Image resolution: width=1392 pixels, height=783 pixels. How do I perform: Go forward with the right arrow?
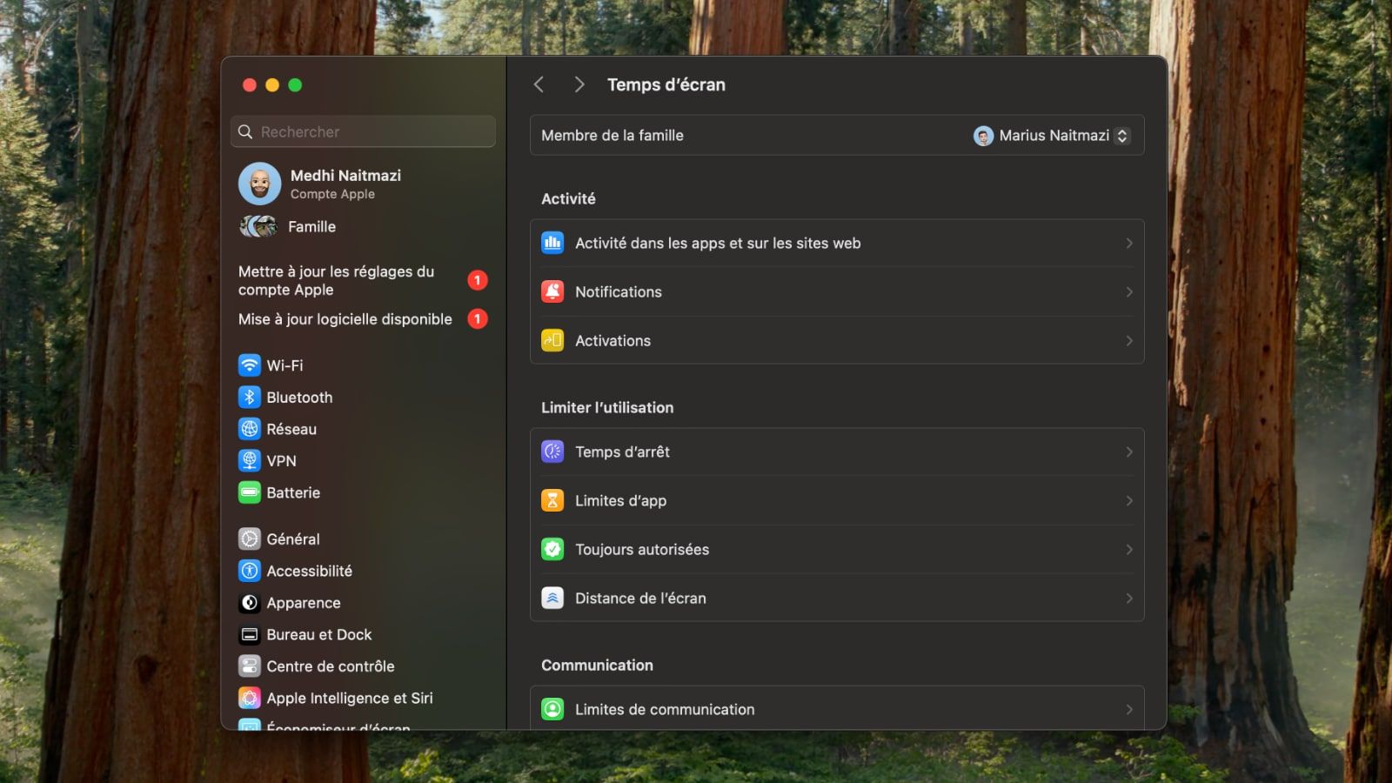(579, 84)
